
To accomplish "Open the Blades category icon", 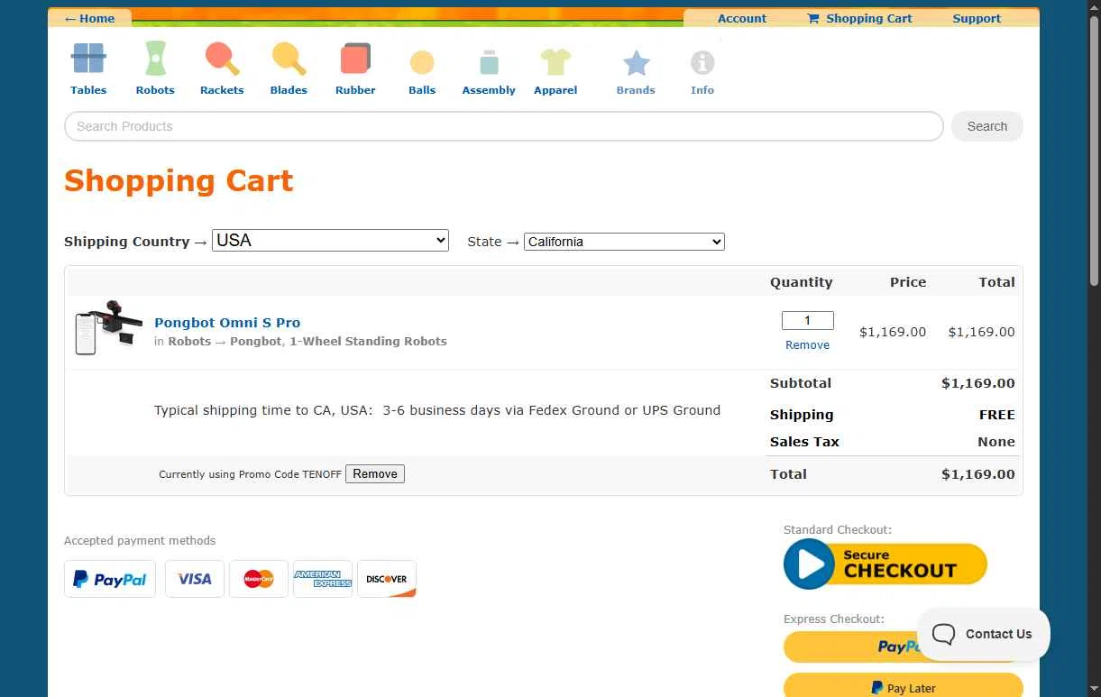I will tap(289, 60).
